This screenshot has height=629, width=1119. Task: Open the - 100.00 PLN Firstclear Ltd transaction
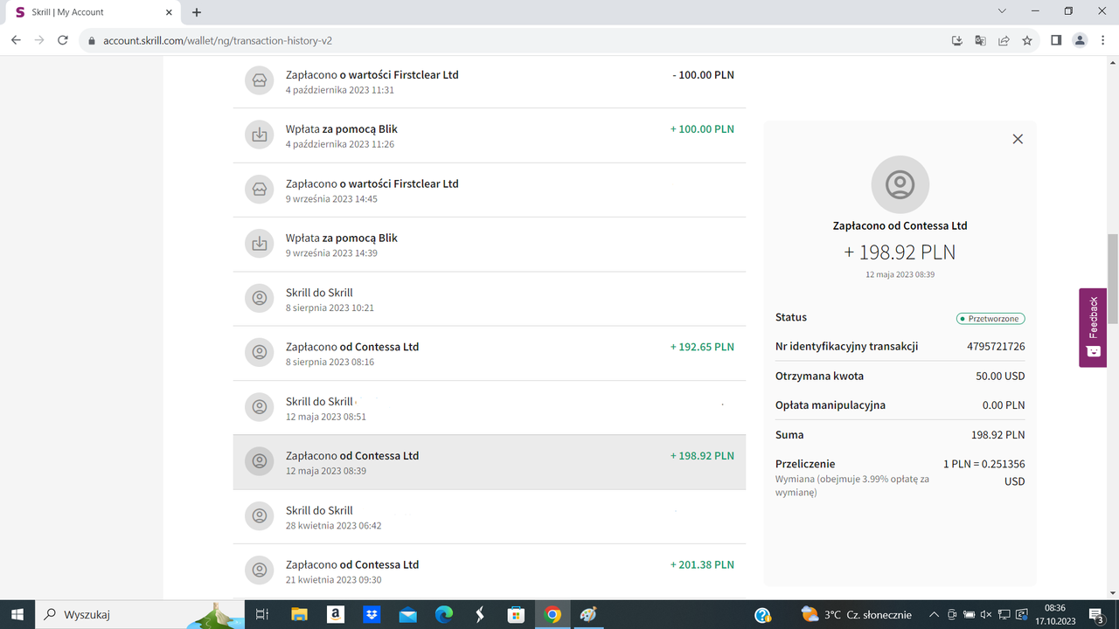490,81
